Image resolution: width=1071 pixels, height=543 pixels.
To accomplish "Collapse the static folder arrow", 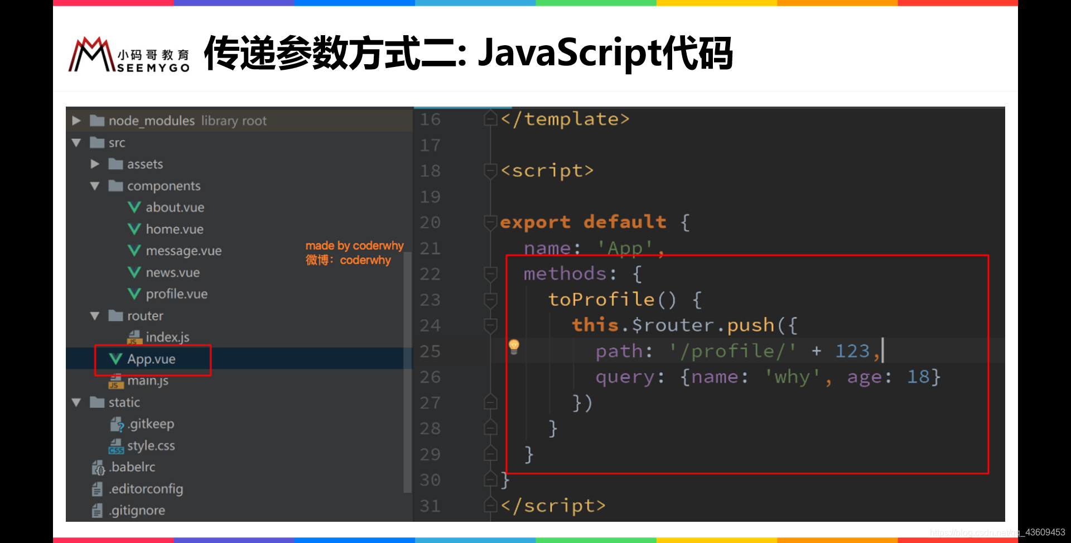I will (x=76, y=402).
